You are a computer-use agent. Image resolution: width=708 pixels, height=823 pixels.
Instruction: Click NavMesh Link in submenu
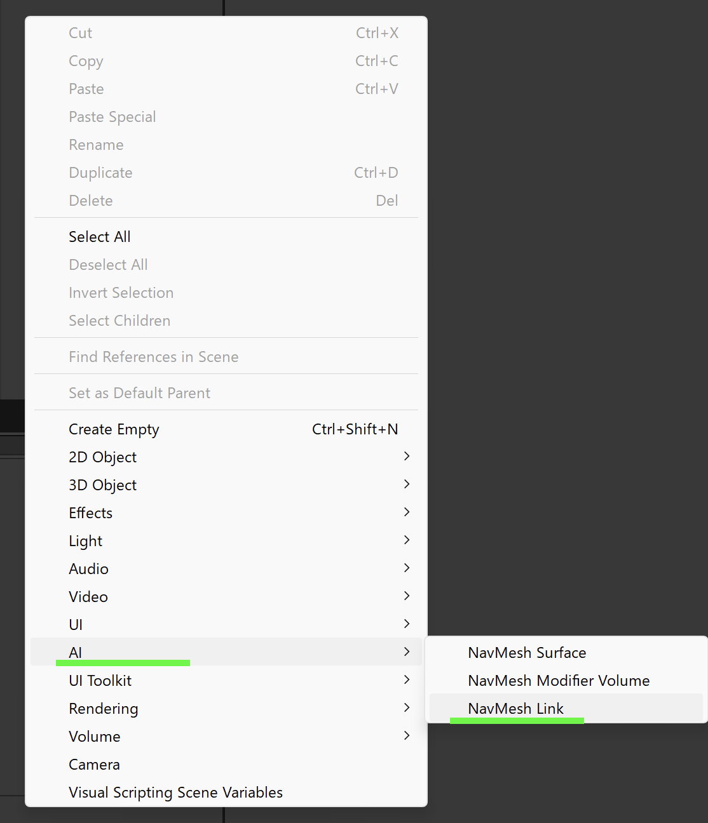pos(515,709)
